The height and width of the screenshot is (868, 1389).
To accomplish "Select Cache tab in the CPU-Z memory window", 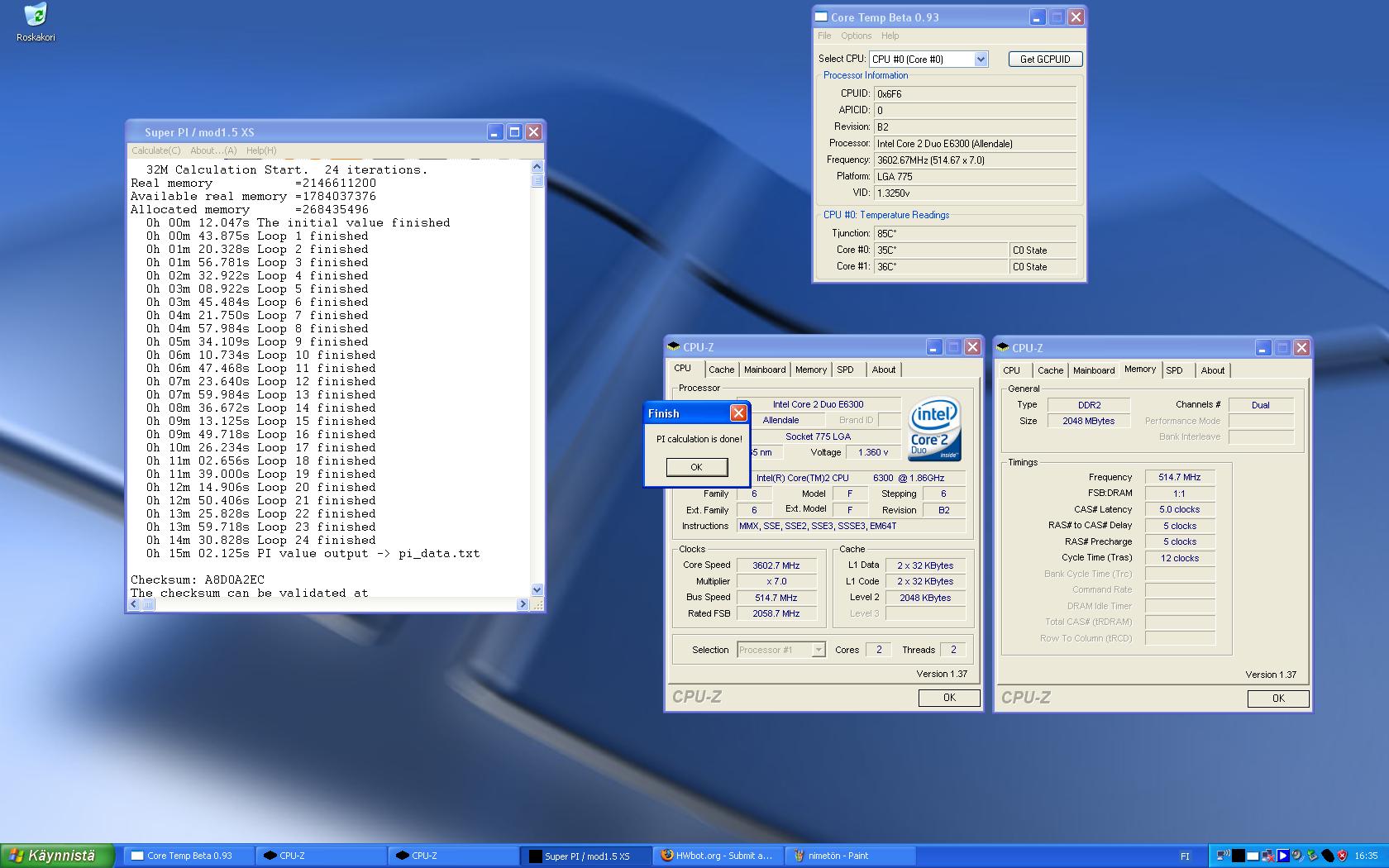I will point(1050,370).
